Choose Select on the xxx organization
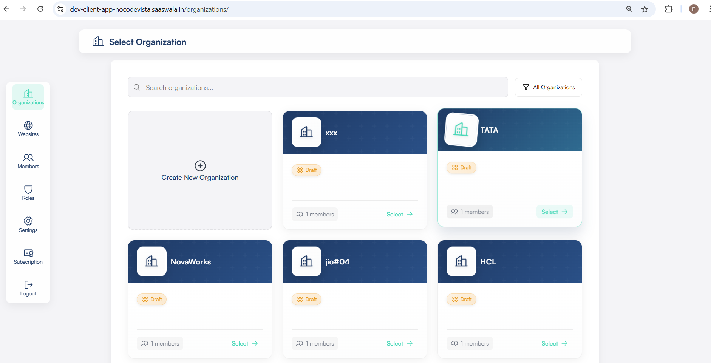 click(399, 215)
